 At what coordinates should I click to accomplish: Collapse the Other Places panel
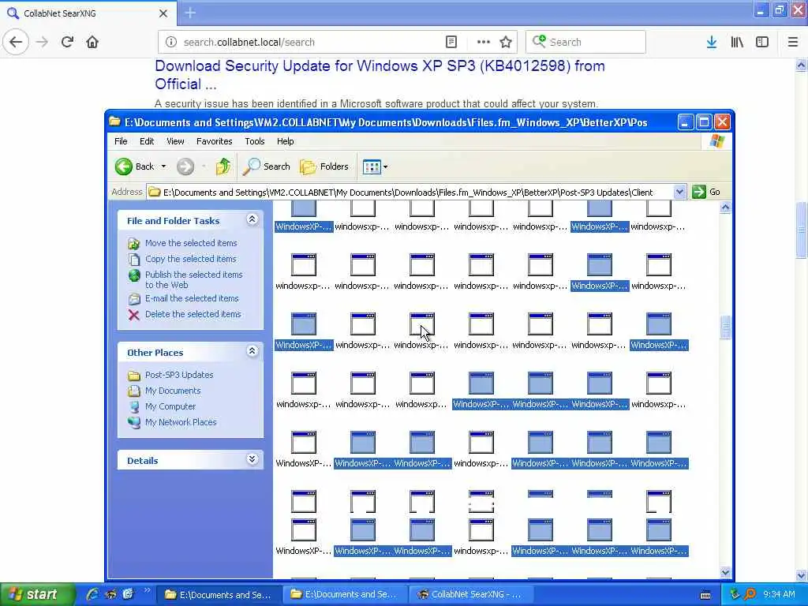(x=252, y=351)
